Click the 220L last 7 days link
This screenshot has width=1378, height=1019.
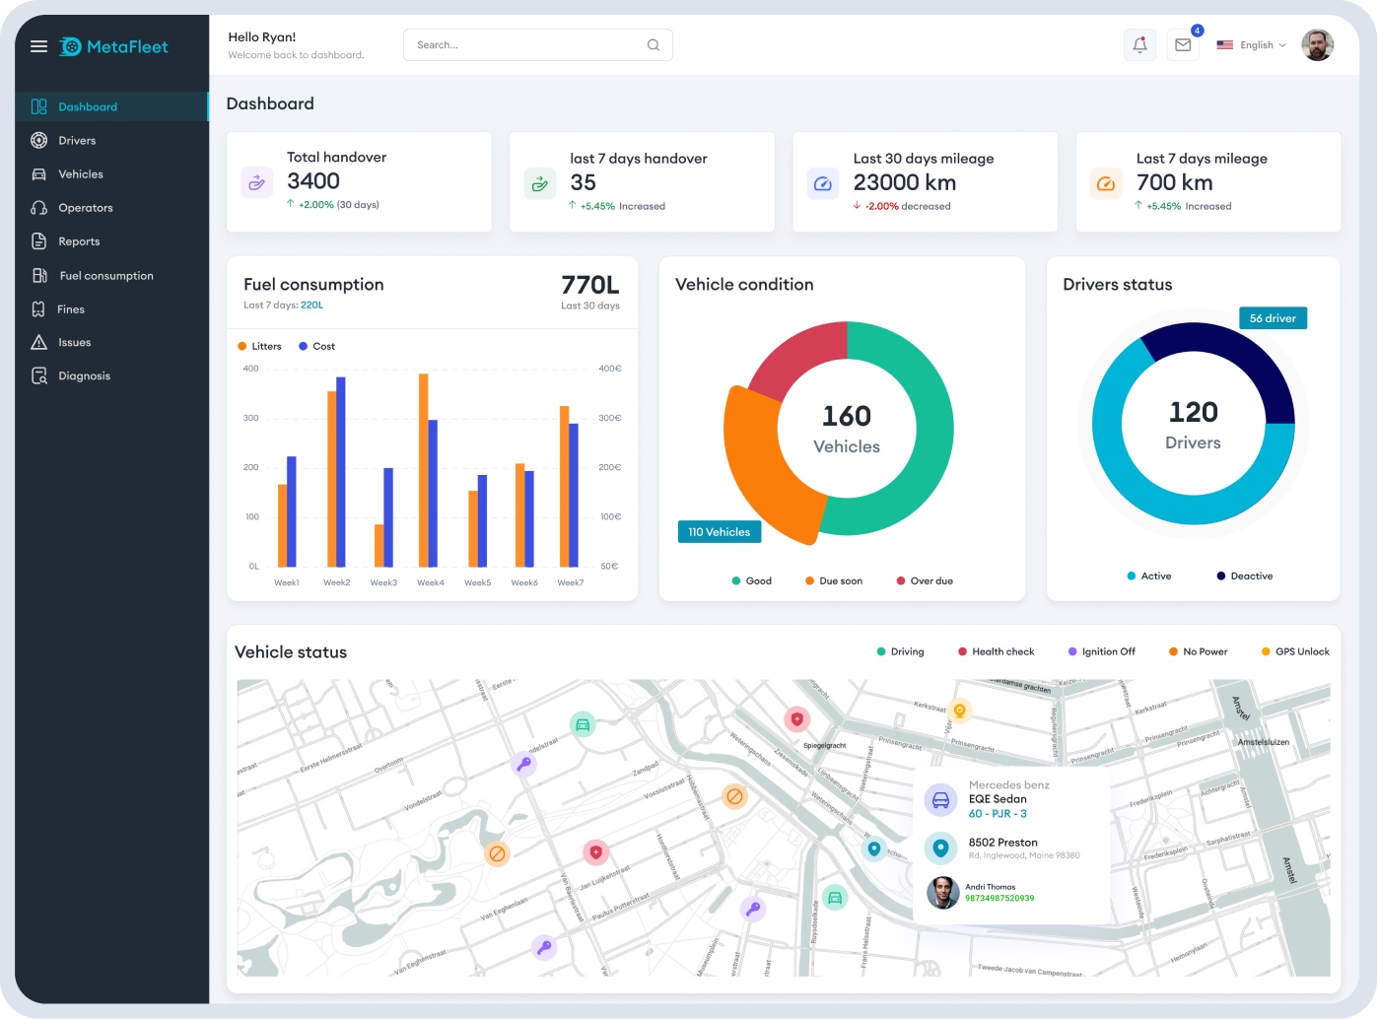[x=311, y=306]
